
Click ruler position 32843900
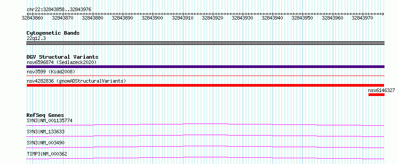point(153,18)
